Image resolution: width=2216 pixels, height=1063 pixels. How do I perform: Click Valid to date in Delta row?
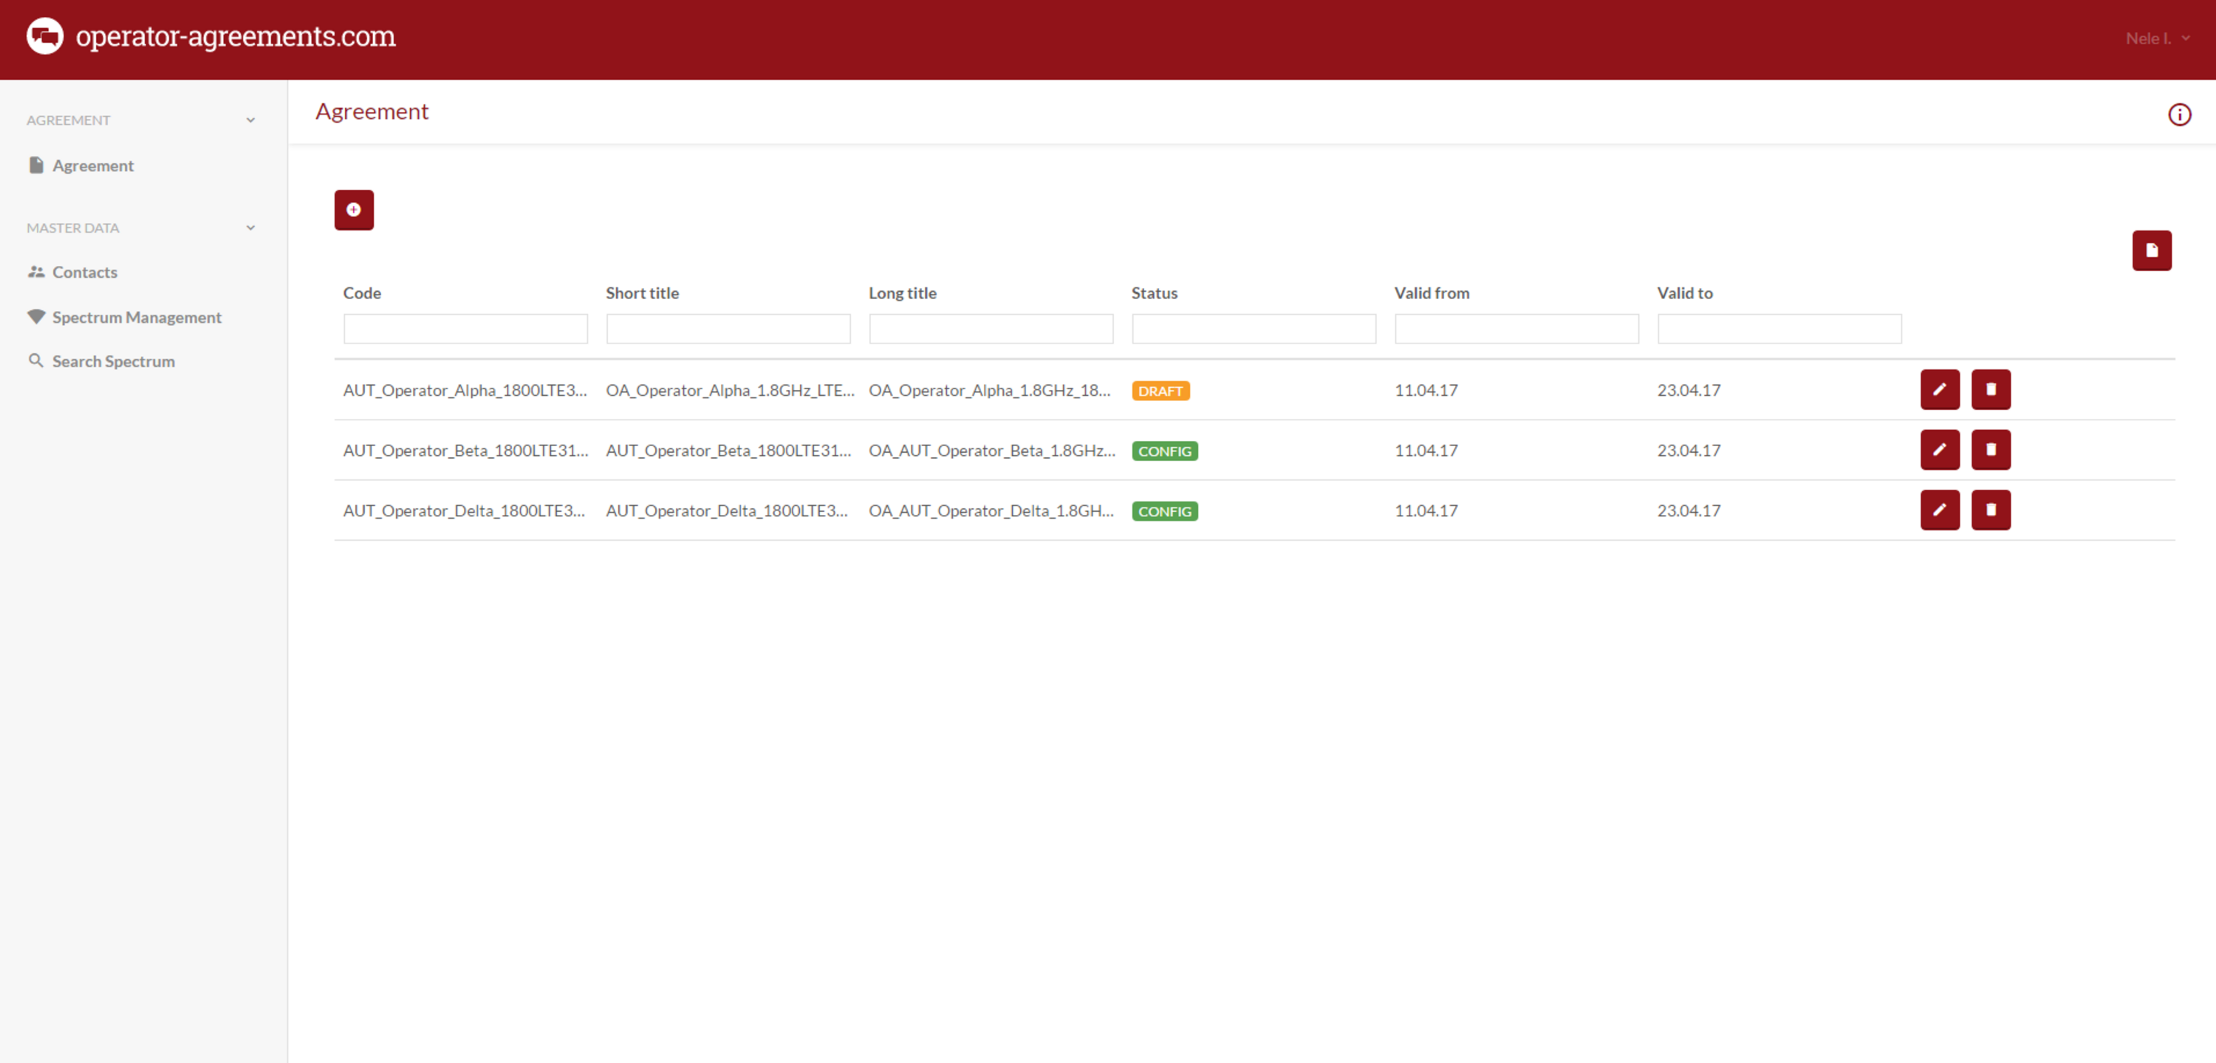[x=1689, y=510]
